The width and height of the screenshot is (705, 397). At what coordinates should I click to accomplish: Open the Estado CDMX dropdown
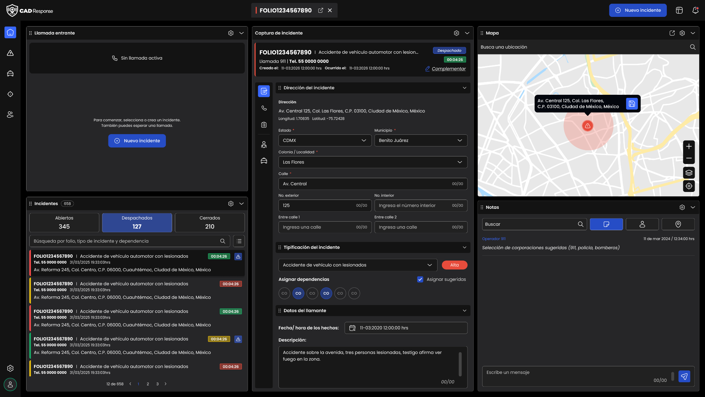pyautogui.click(x=325, y=140)
